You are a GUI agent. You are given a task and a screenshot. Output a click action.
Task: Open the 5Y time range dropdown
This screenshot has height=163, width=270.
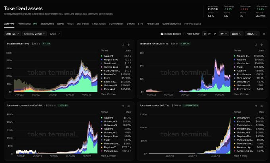[x=224, y=34]
